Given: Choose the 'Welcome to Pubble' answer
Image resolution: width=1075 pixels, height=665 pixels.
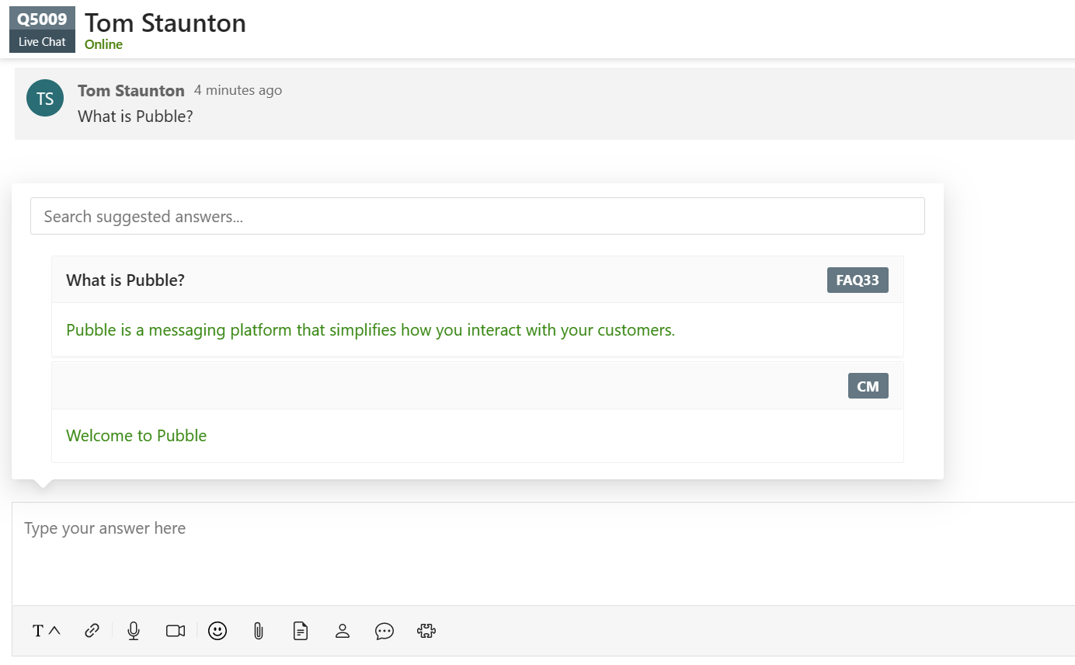Looking at the screenshot, I should click(x=136, y=435).
